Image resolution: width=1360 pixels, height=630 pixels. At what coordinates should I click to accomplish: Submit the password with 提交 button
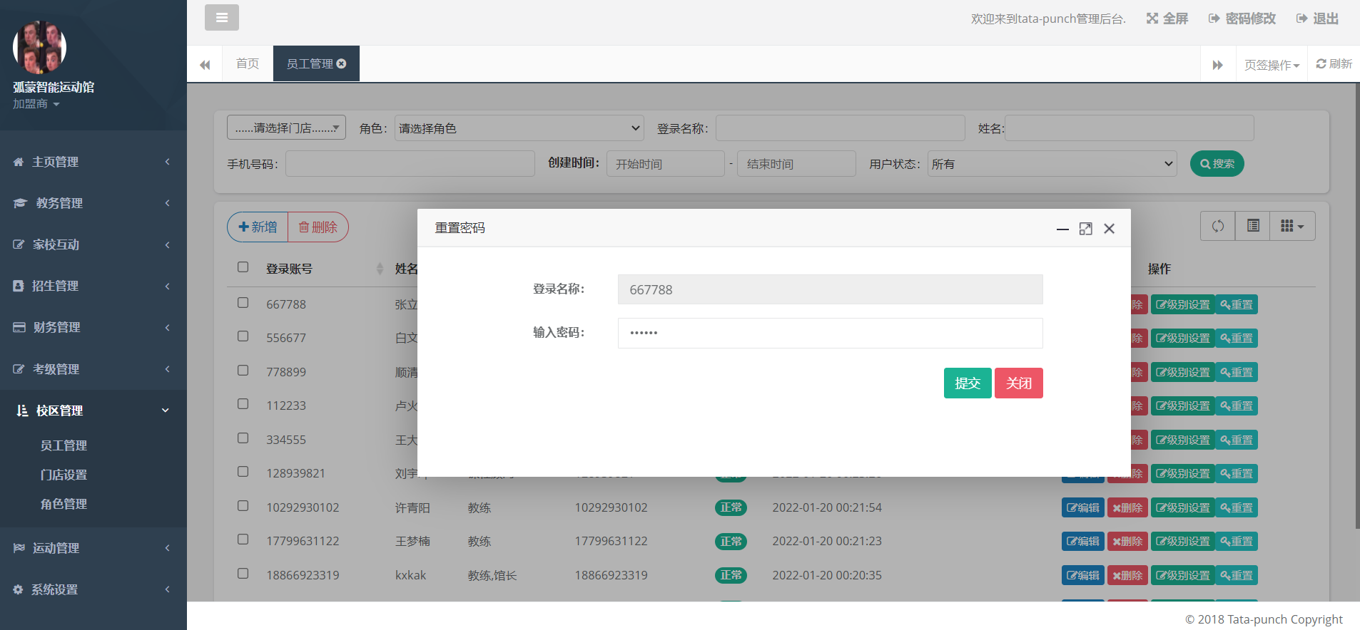967,383
